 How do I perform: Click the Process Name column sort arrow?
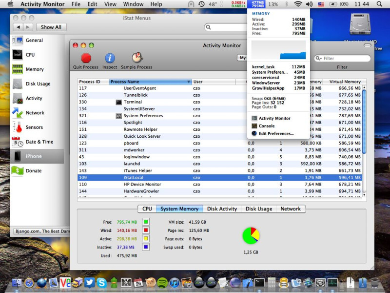tap(189, 82)
